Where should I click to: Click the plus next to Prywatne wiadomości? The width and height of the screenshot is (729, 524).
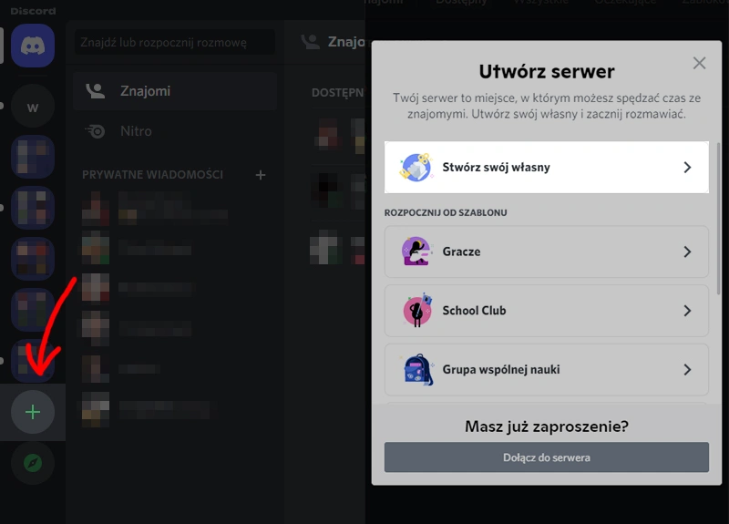(x=261, y=175)
